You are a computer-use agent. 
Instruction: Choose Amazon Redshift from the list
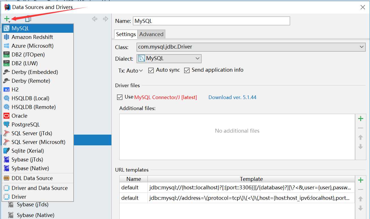point(38,37)
